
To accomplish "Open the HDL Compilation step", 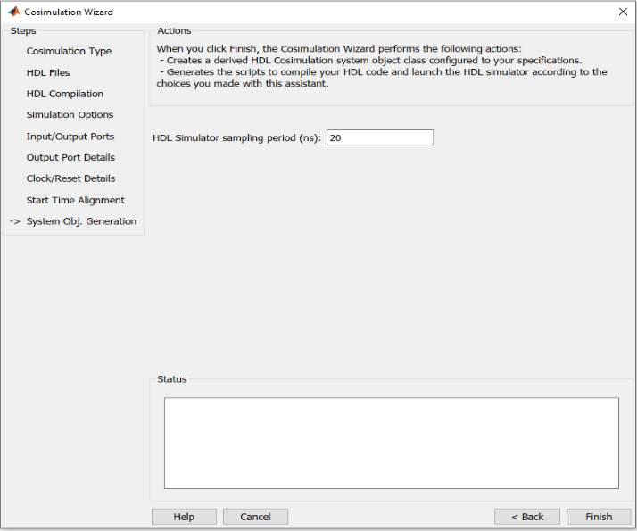I will click(65, 94).
